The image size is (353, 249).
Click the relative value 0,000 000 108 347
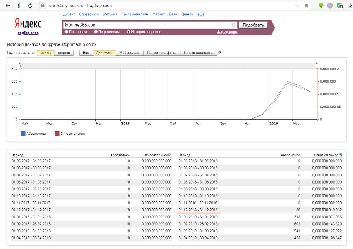click(x=327, y=238)
